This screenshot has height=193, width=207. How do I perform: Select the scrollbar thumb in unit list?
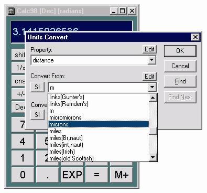[153, 131]
